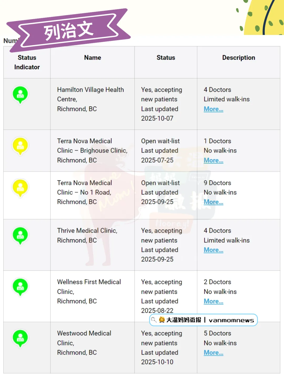The image size is (284, 379).
Task: Click the Name column header
Action: (93, 58)
